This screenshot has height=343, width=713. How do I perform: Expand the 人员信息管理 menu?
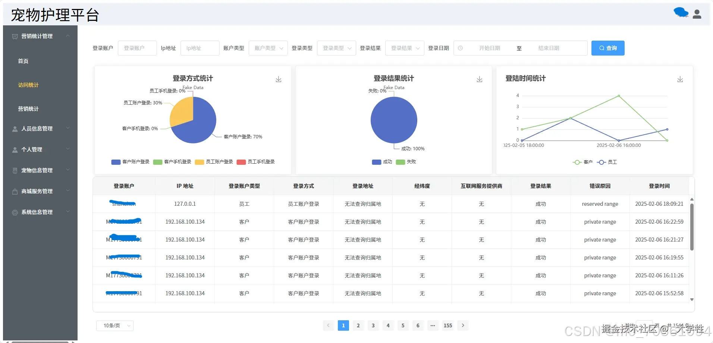click(x=40, y=129)
